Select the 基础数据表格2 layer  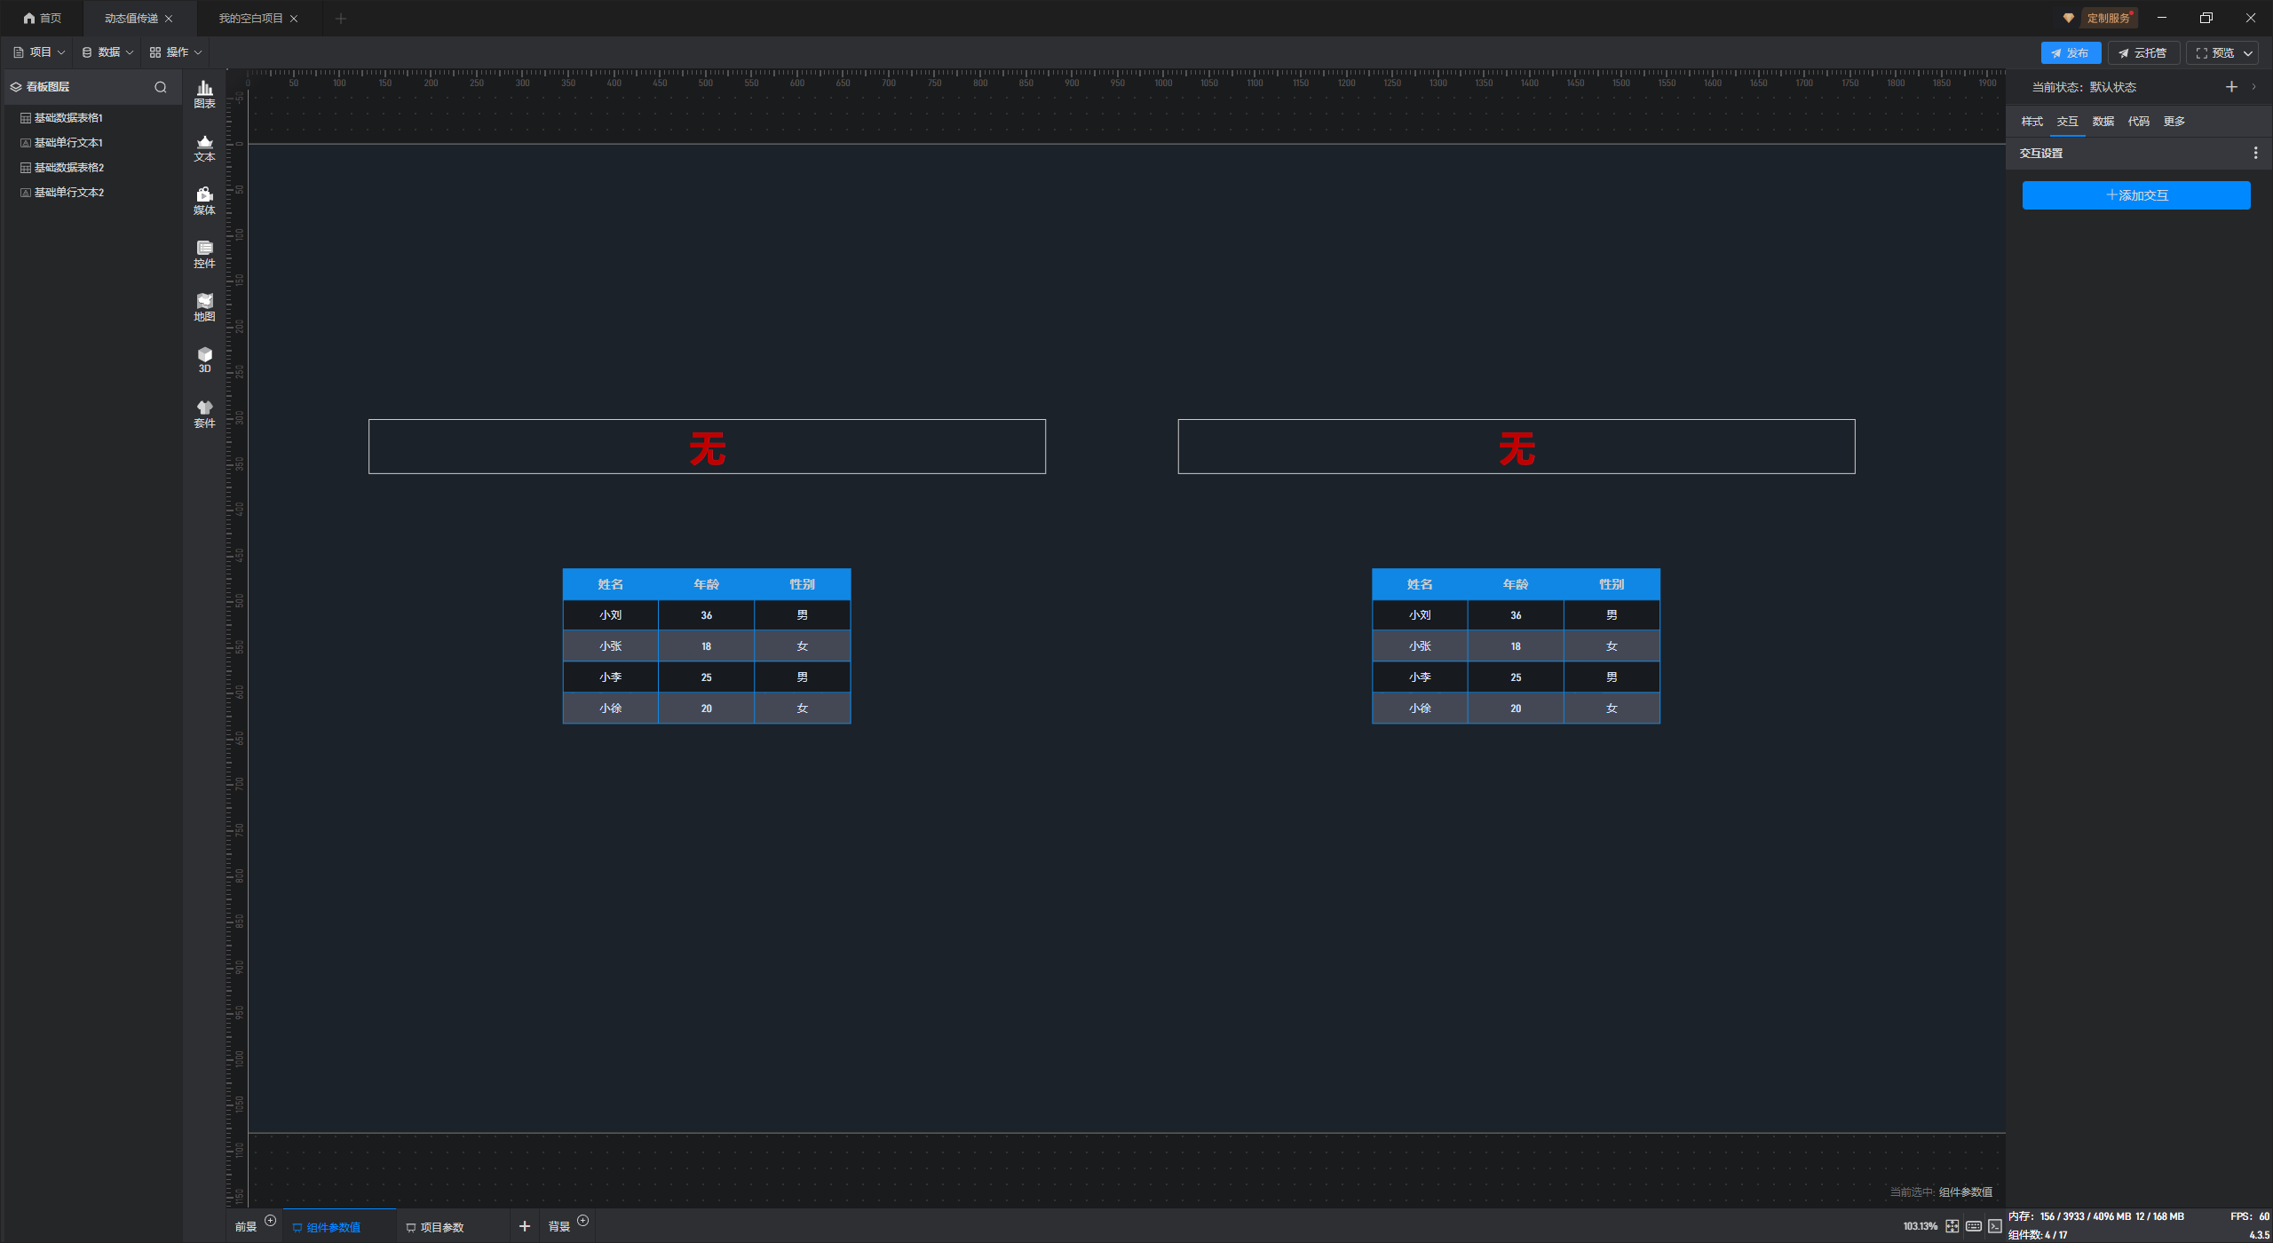tap(68, 168)
